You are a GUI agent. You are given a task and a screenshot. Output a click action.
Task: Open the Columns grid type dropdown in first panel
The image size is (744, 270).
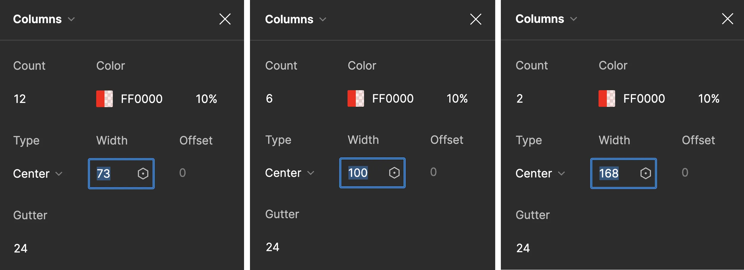click(x=71, y=19)
